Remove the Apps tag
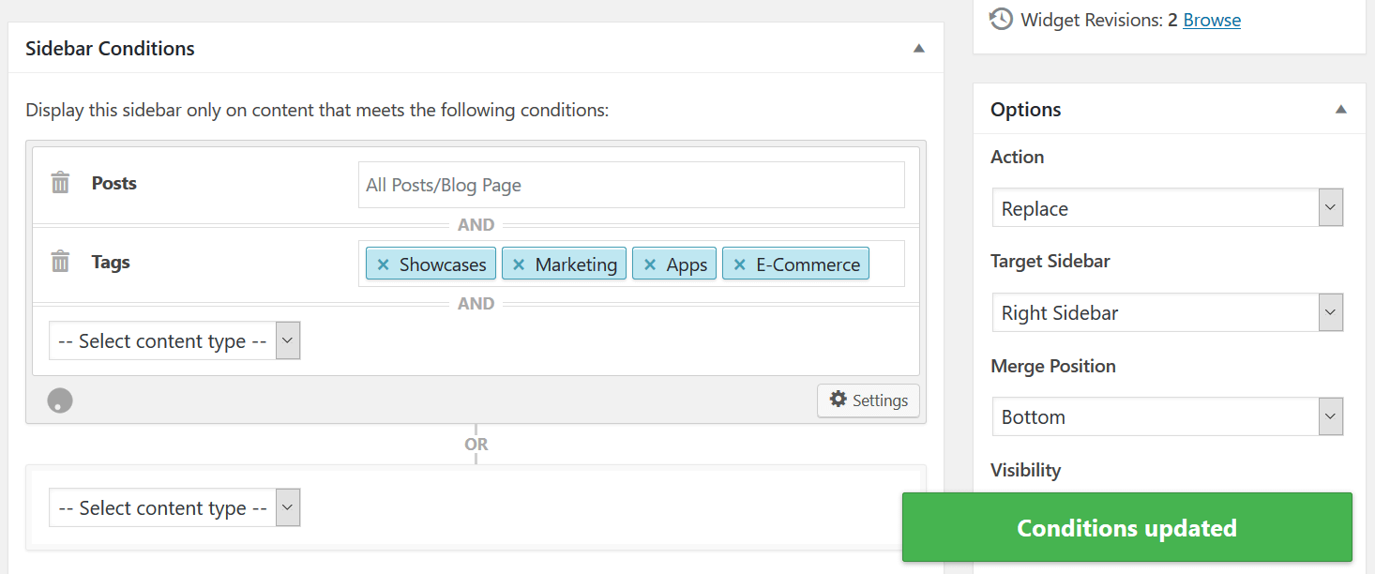Viewport: 1375px width, 574px height. click(649, 264)
